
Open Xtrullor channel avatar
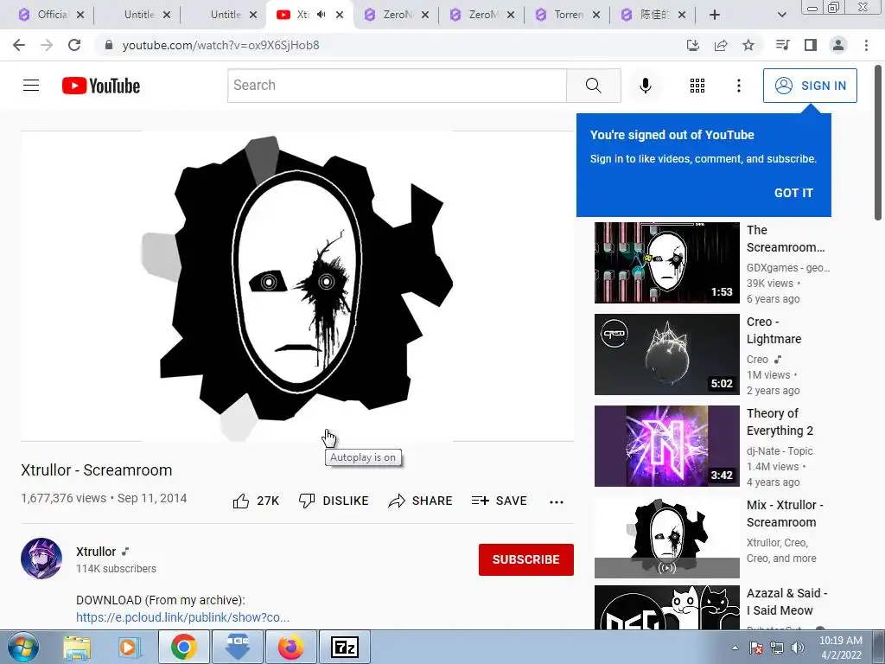click(x=41, y=559)
